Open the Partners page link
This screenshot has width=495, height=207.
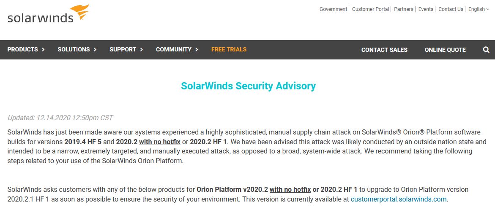click(x=403, y=9)
